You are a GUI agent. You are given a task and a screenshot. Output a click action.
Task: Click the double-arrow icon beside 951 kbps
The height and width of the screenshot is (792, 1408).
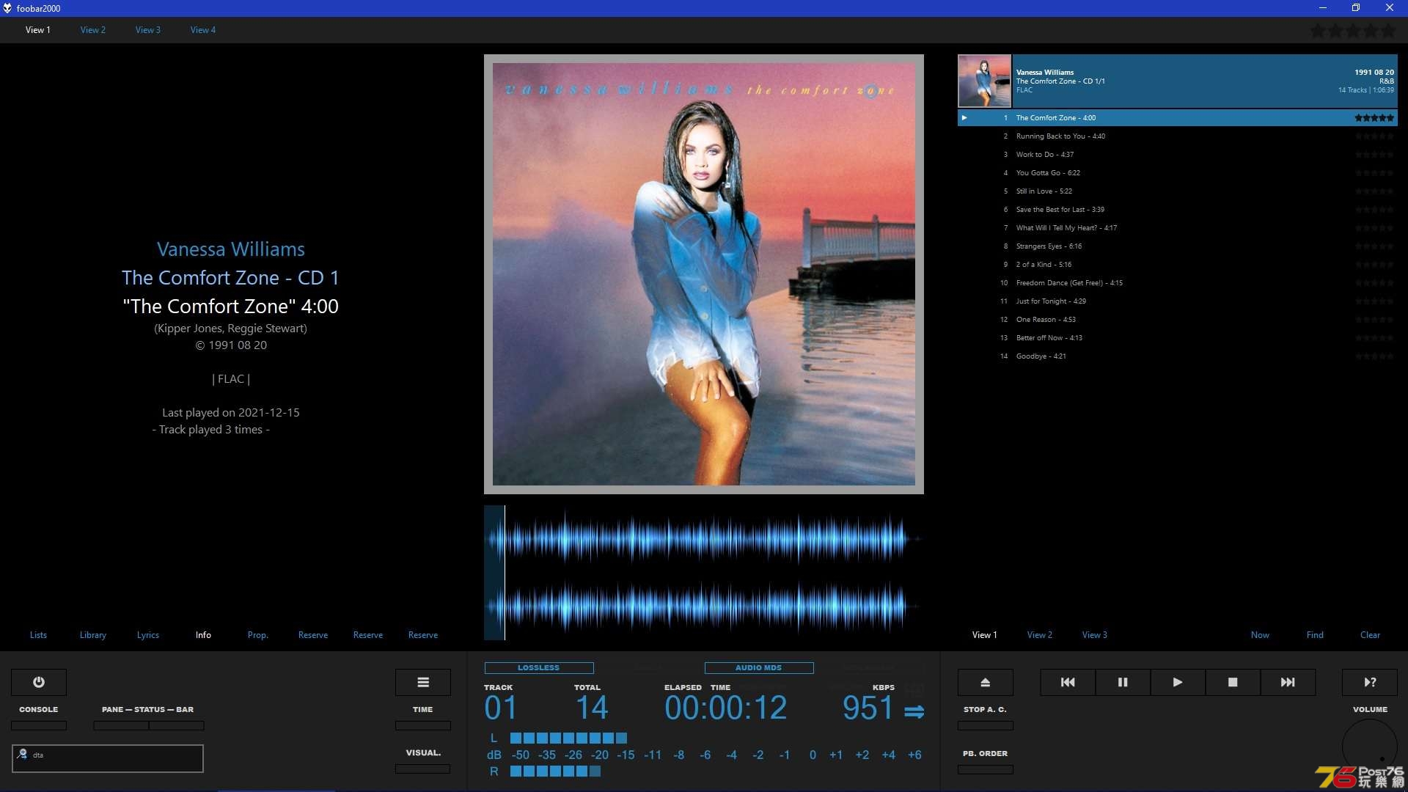pos(914,711)
